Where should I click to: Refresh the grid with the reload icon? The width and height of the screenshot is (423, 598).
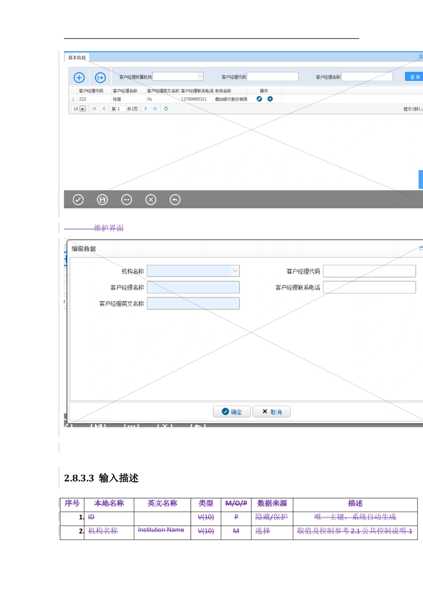point(166,109)
